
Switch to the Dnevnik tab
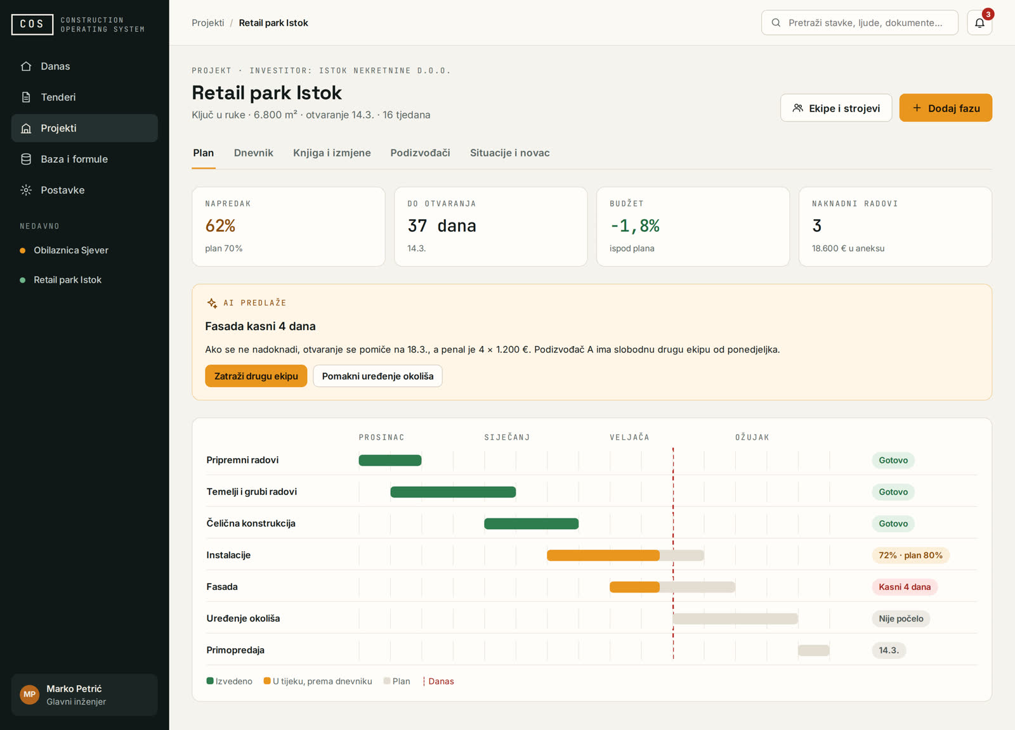[254, 153]
